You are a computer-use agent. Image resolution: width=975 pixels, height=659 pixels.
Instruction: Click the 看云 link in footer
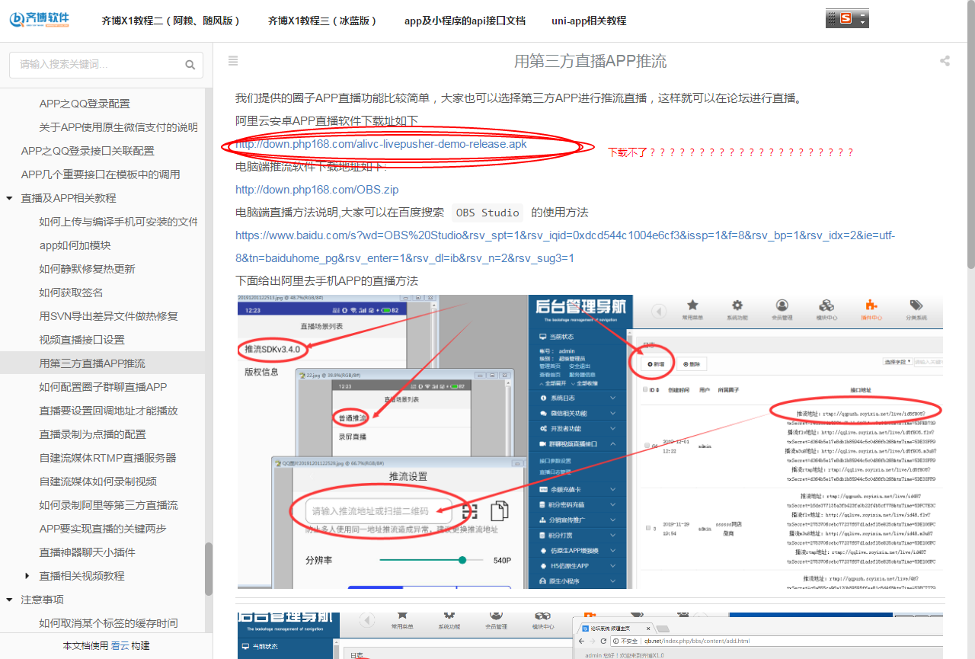120,646
